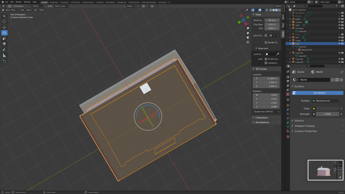Expand the Custom Properties panel
This screenshot has width=345, height=194.
point(306,131)
